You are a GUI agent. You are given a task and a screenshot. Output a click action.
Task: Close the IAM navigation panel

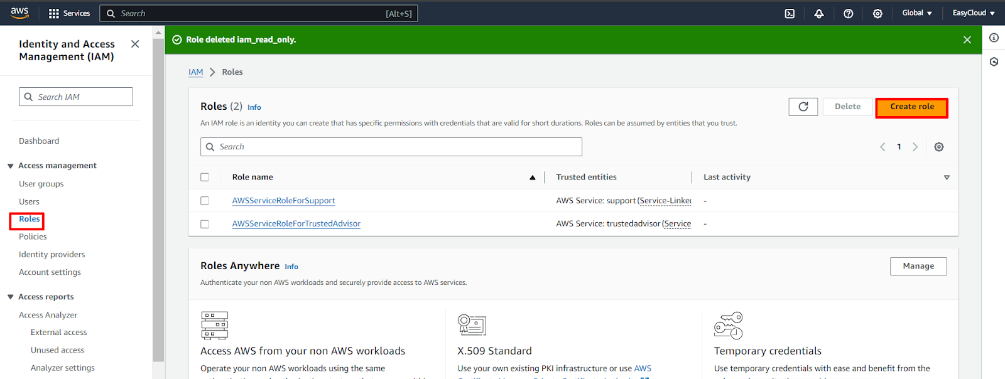pos(135,44)
